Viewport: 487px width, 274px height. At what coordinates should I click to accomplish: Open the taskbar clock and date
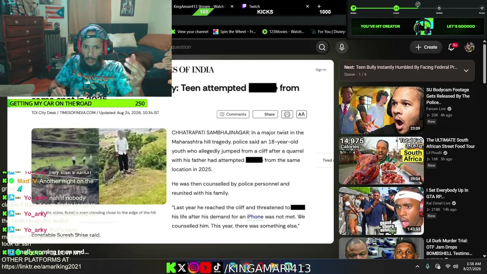coord(474,266)
